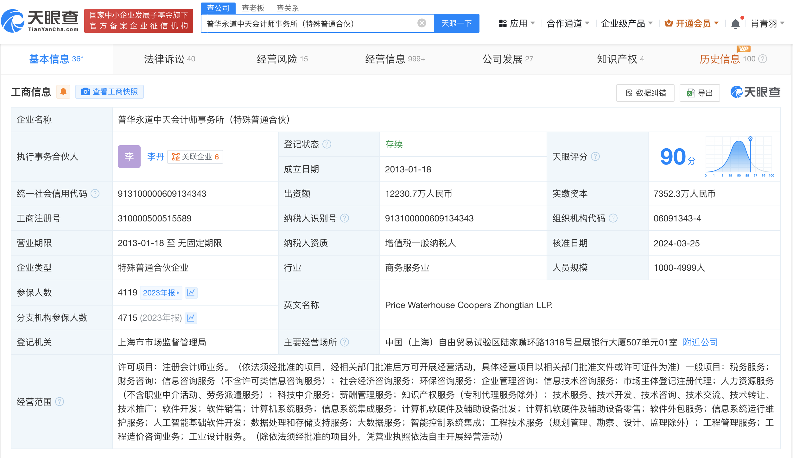
Task: Click the help icon beside 天眼评分
Action: point(595,156)
